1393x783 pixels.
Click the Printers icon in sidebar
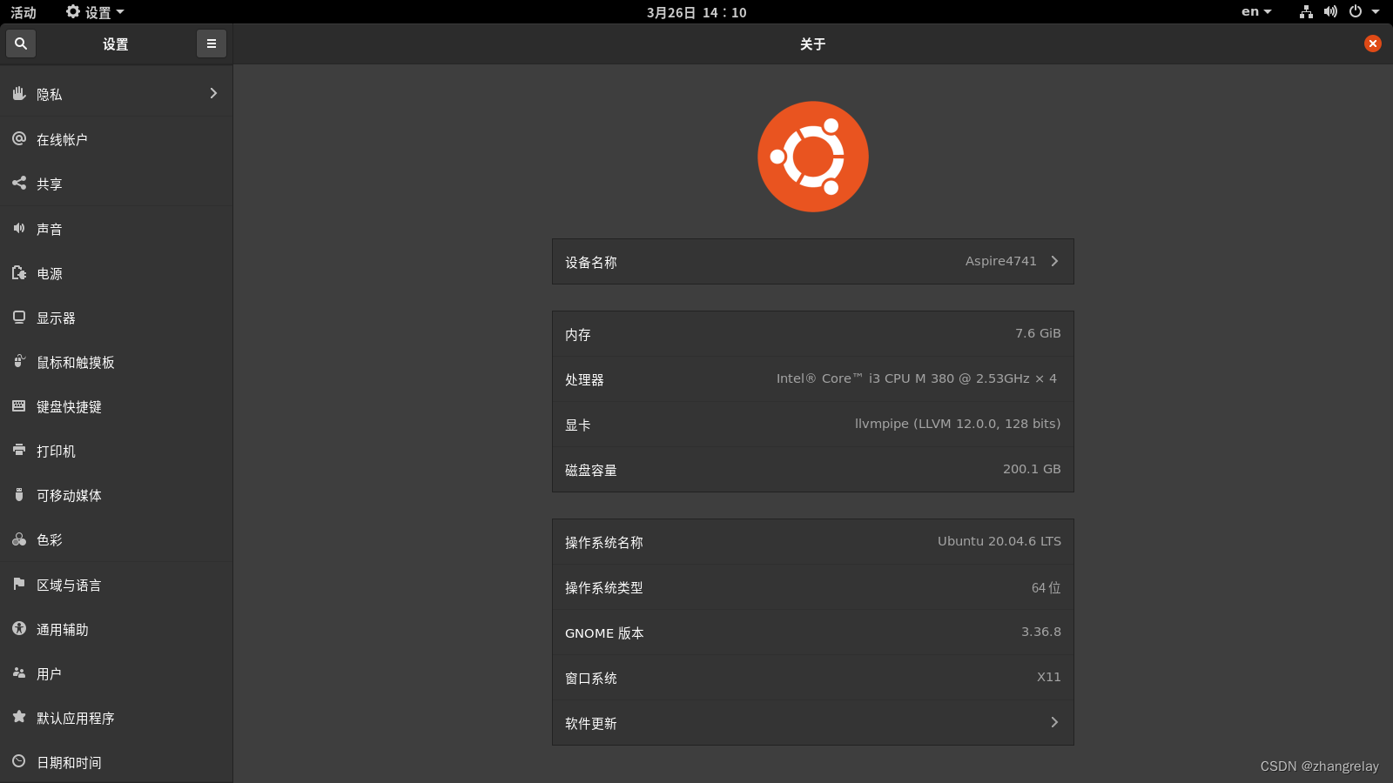tap(19, 450)
